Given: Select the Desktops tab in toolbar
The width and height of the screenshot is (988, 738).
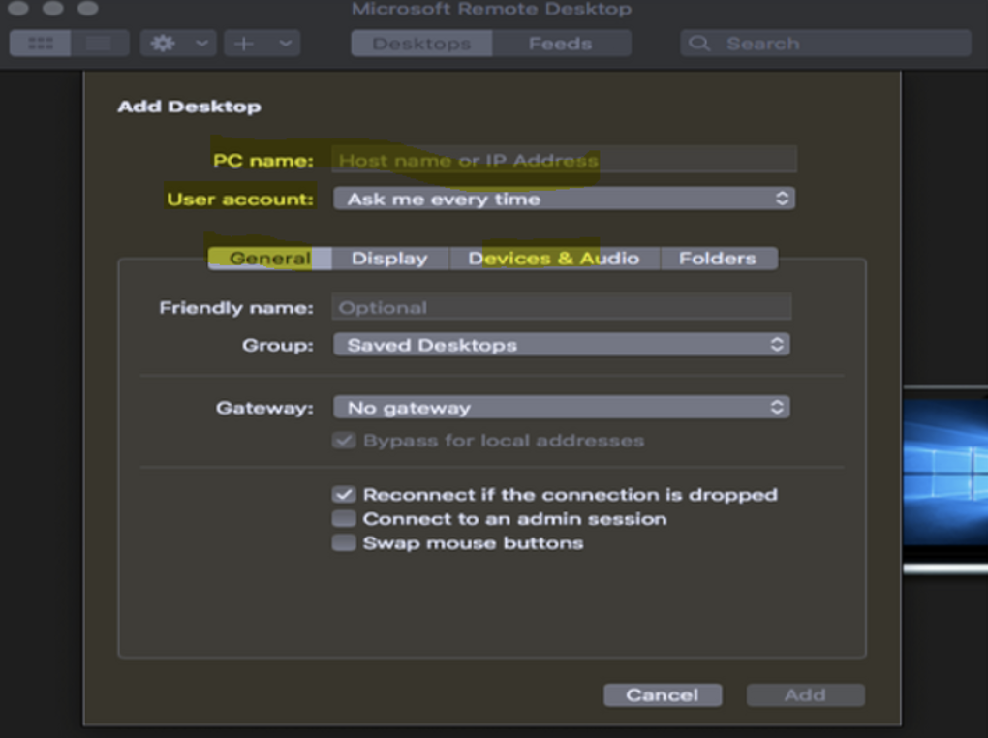Looking at the screenshot, I should click(421, 44).
